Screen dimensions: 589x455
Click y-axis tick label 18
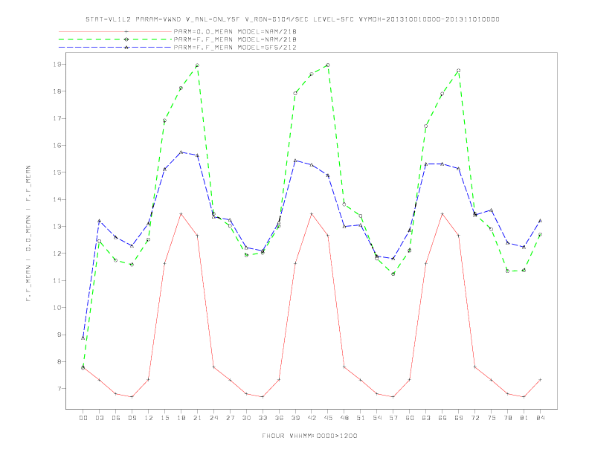coord(57,91)
